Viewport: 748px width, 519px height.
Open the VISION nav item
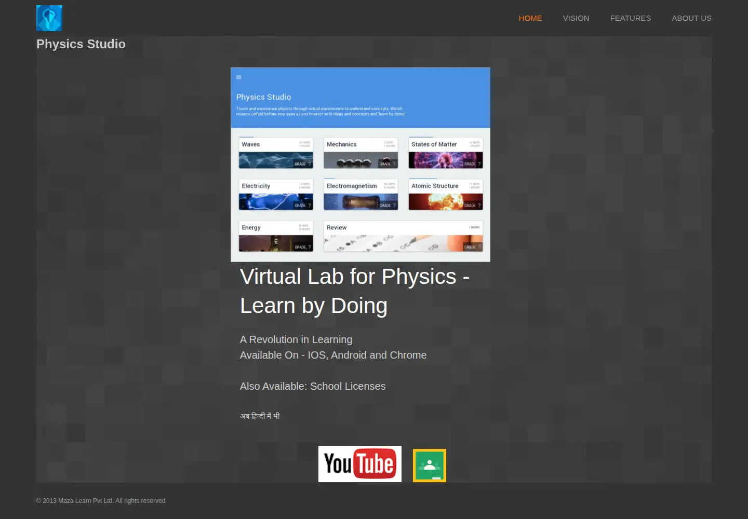576,18
